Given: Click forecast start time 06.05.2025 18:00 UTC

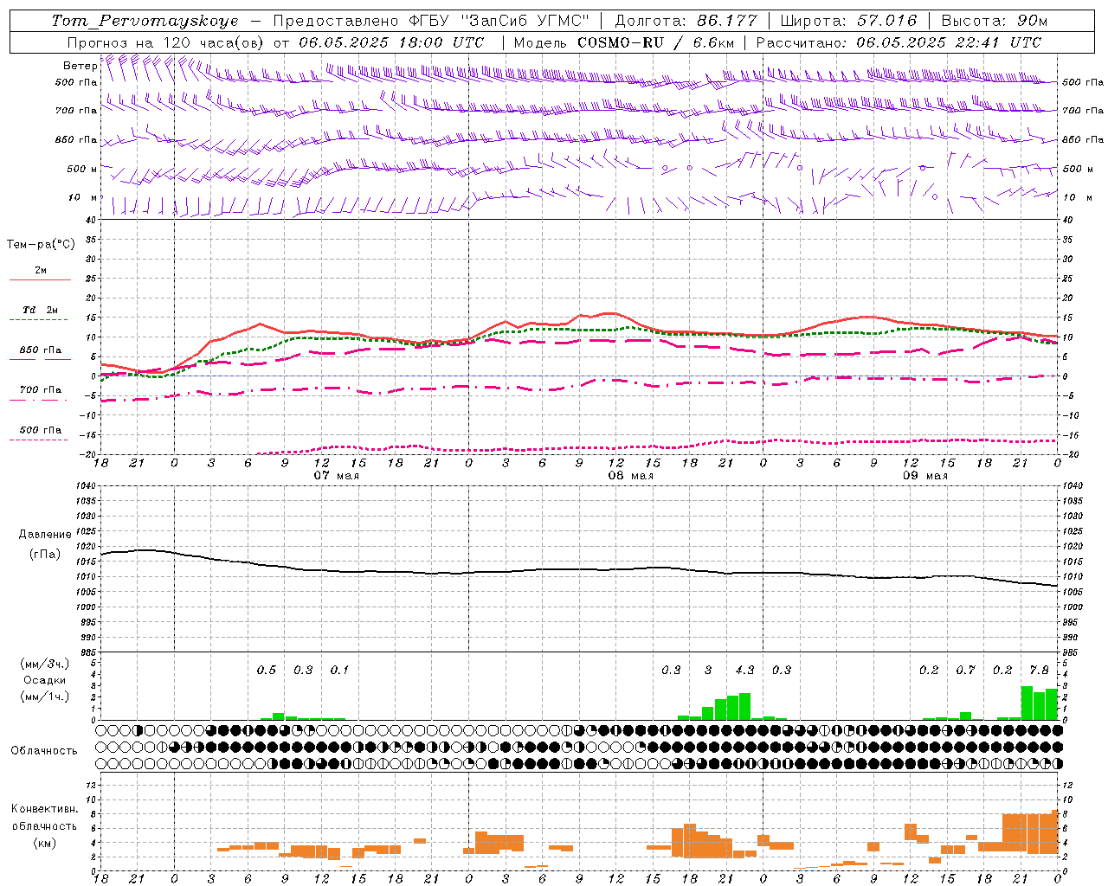Looking at the screenshot, I should click(x=391, y=42).
